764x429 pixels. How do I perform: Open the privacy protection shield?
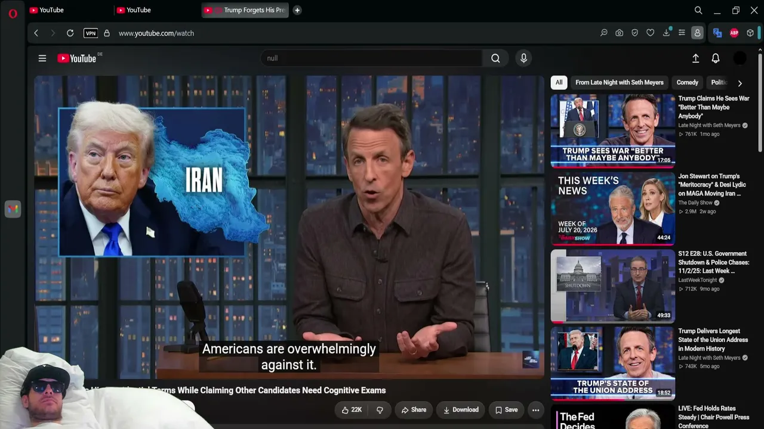coord(635,33)
